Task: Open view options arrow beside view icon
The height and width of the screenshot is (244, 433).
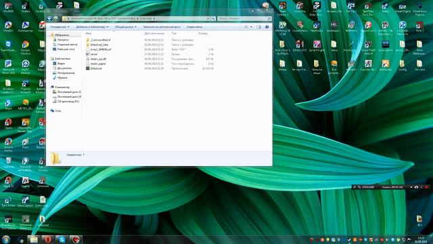Action: (x=251, y=27)
